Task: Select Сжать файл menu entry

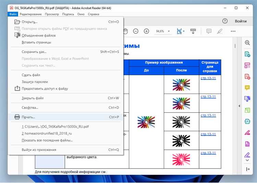Action: pos(65,75)
